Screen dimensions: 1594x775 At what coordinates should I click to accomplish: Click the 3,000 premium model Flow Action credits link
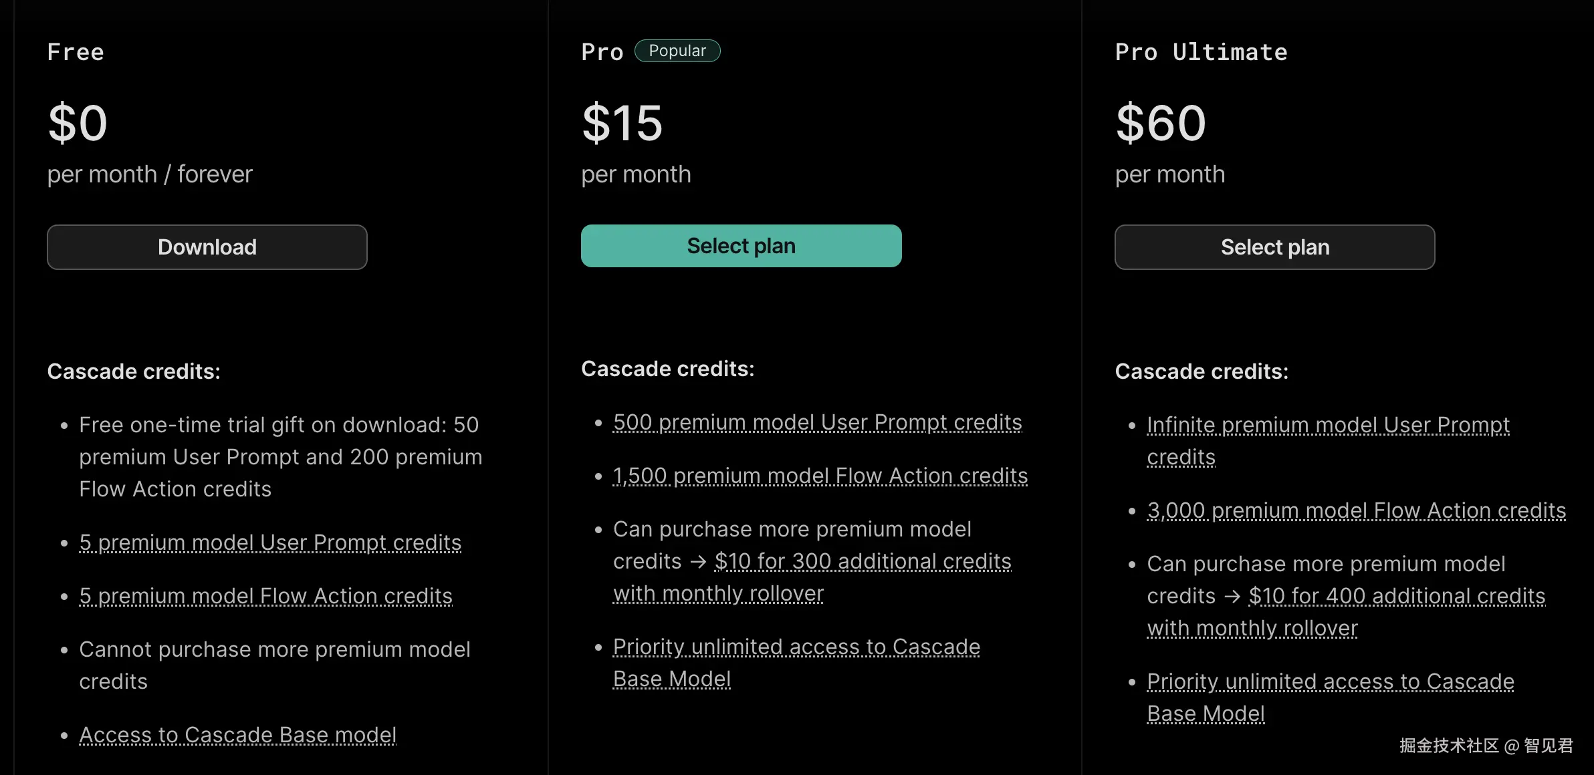pos(1356,510)
